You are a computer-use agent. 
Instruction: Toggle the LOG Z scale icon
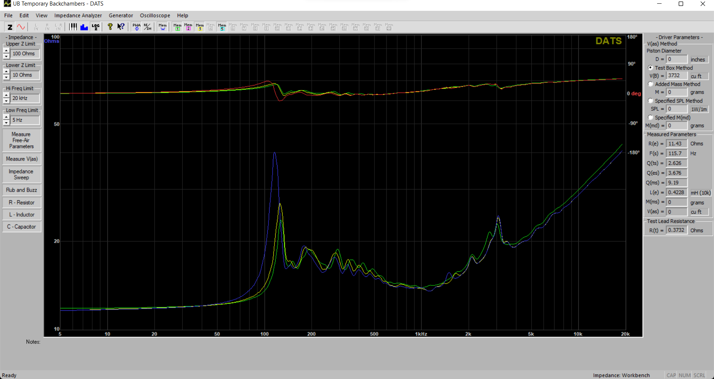click(x=96, y=27)
